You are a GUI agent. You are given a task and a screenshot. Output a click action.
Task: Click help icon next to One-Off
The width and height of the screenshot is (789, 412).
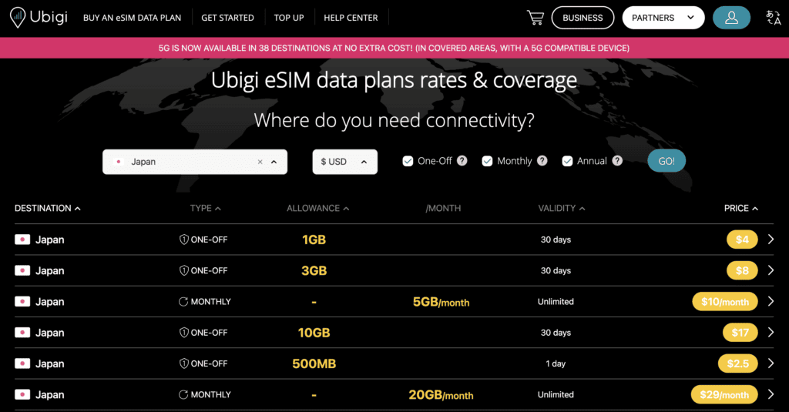tap(462, 161)
